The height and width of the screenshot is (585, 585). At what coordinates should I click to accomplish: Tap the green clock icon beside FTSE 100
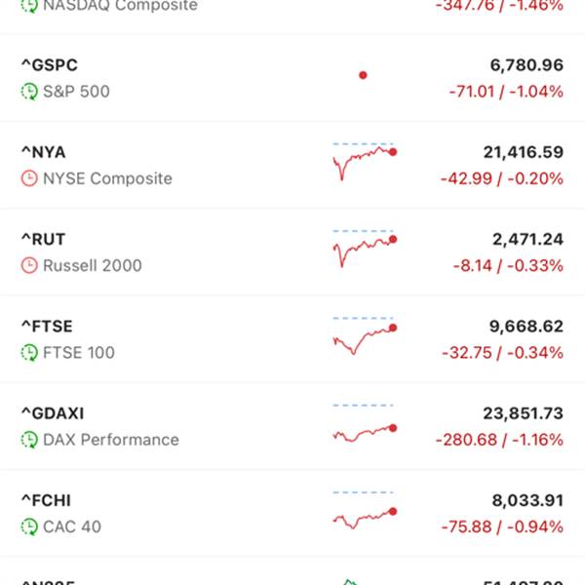[x=29, y=353]
